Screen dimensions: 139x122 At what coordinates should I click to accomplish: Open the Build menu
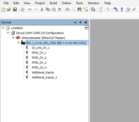pos(53,3)
